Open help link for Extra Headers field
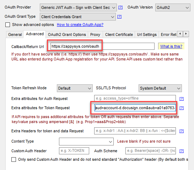The height and width of the screenshot is (170, 194). coord(182,131)
